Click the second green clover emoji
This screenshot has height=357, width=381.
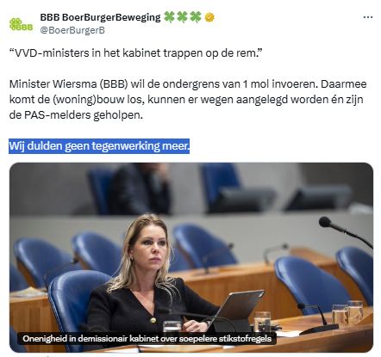click(x=182, y=17)
